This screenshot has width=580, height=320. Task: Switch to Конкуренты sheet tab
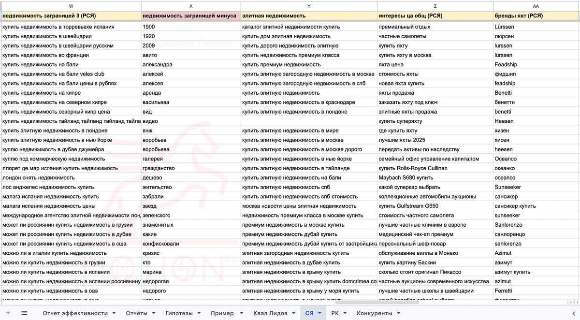tap(375, 313)
